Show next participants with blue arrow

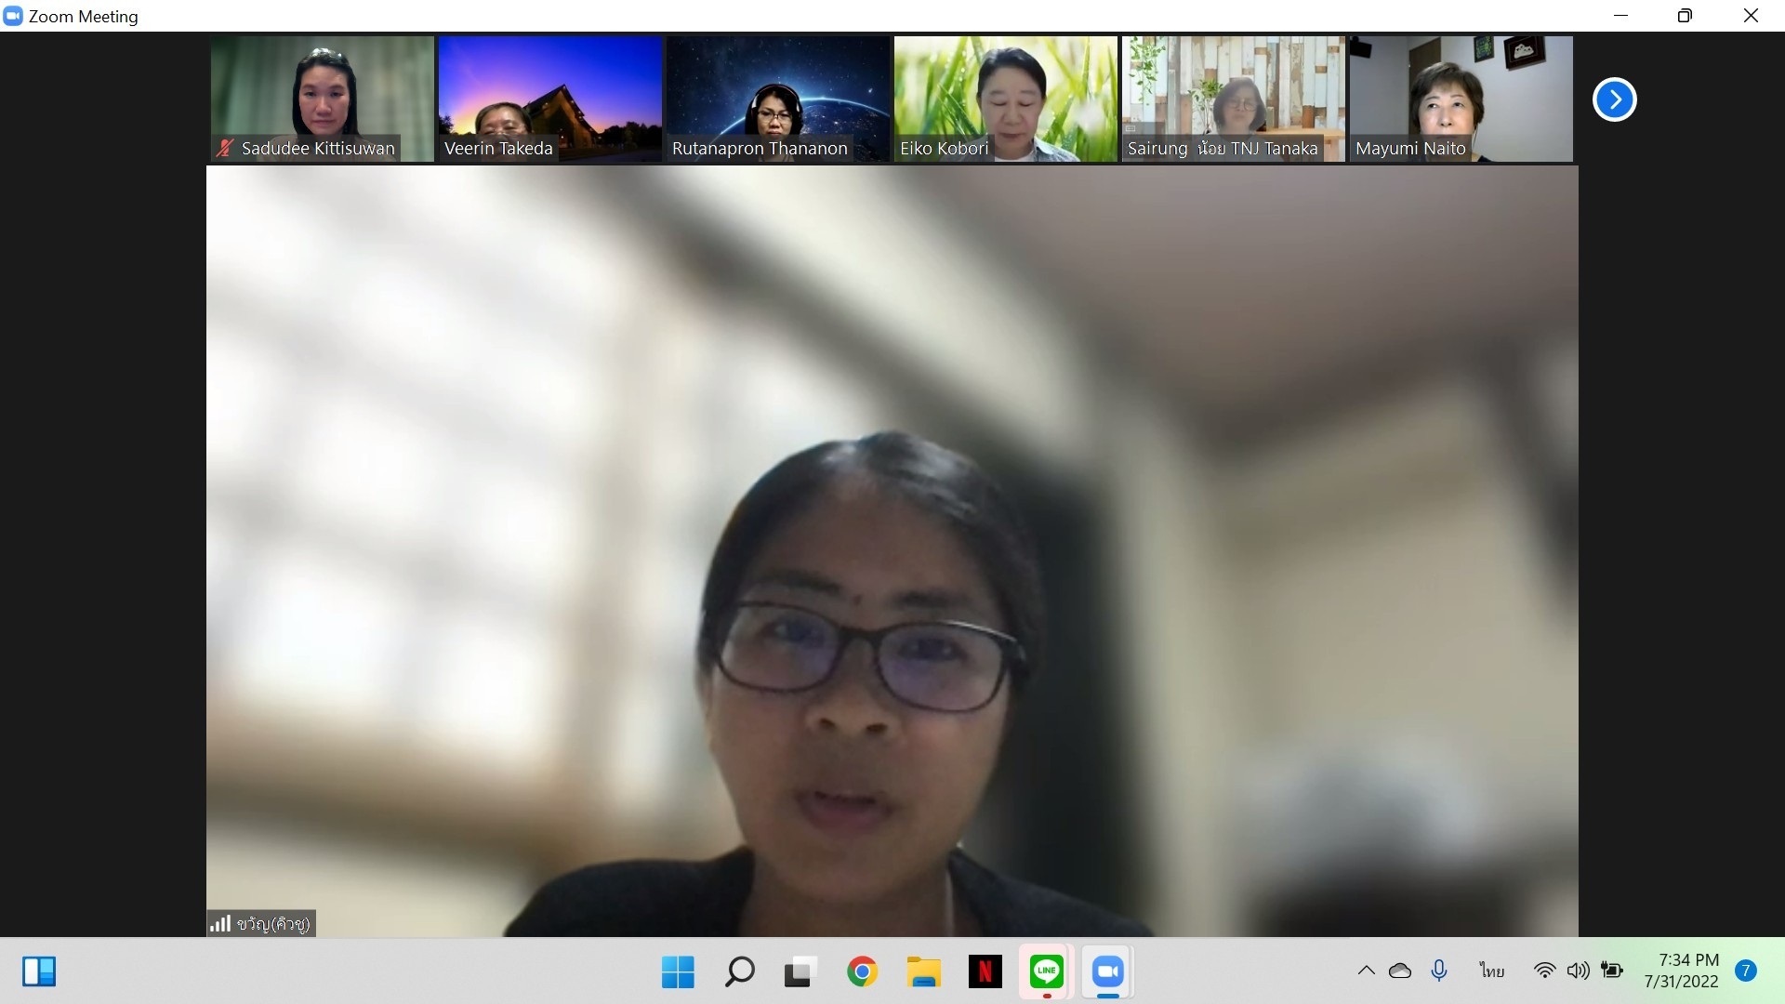(x=1614, y=99)
